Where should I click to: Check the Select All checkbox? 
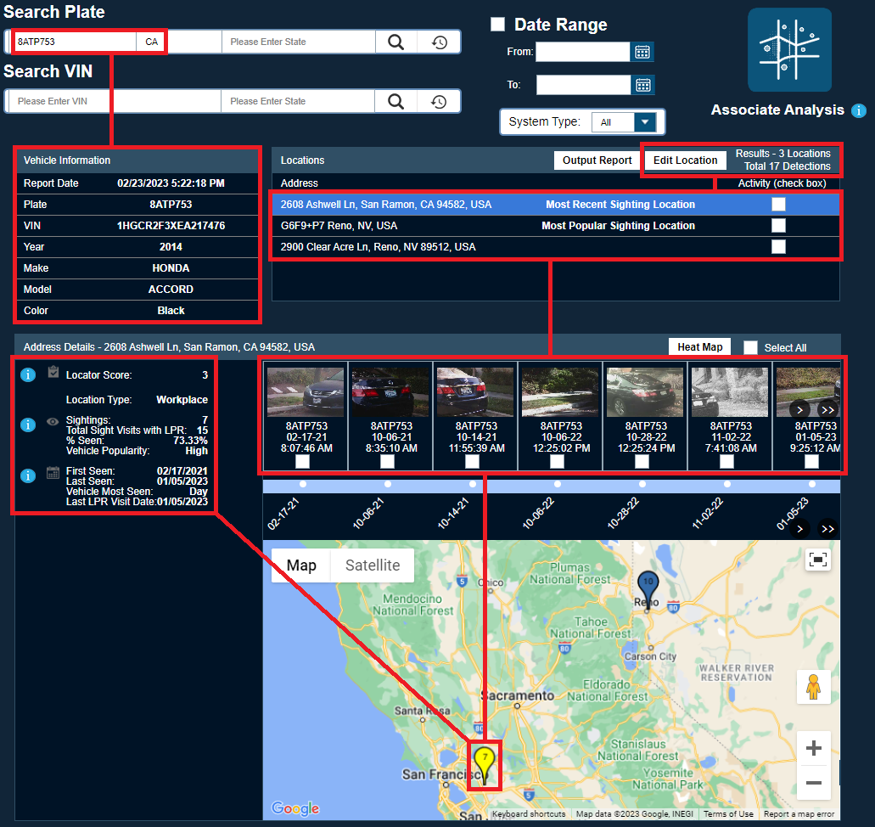point(750,347)
